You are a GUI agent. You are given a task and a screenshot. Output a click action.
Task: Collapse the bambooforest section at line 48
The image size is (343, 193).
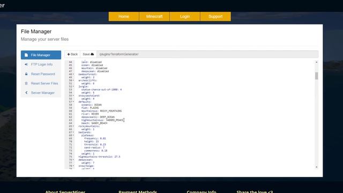73,75
